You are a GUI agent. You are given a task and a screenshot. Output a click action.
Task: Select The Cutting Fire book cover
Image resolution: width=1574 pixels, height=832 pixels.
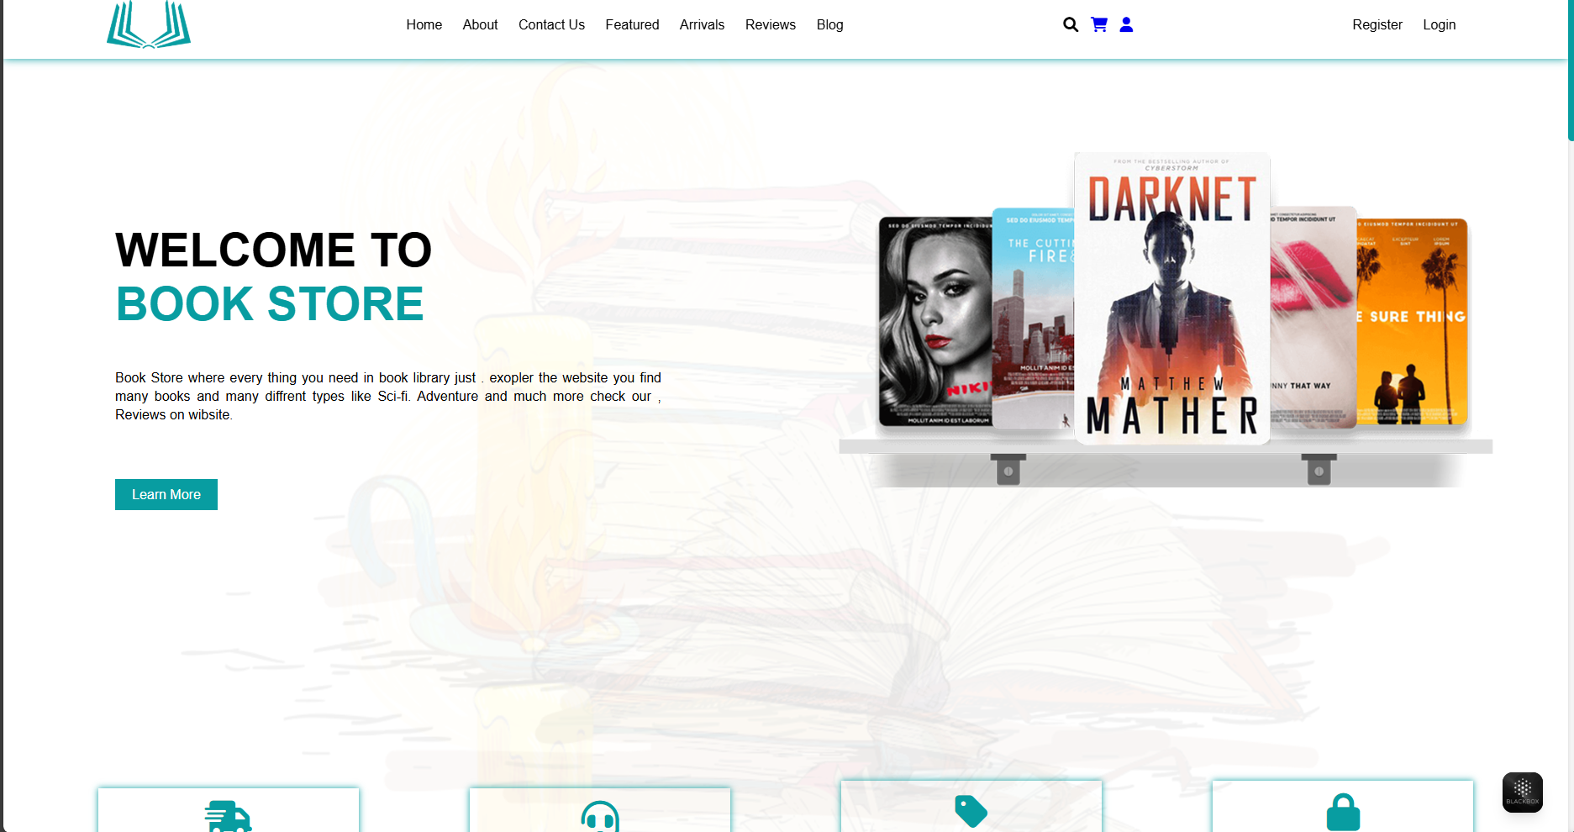click(1034, 319)
